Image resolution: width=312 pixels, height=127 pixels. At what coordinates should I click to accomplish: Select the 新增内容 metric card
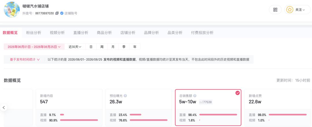point(69,107)
